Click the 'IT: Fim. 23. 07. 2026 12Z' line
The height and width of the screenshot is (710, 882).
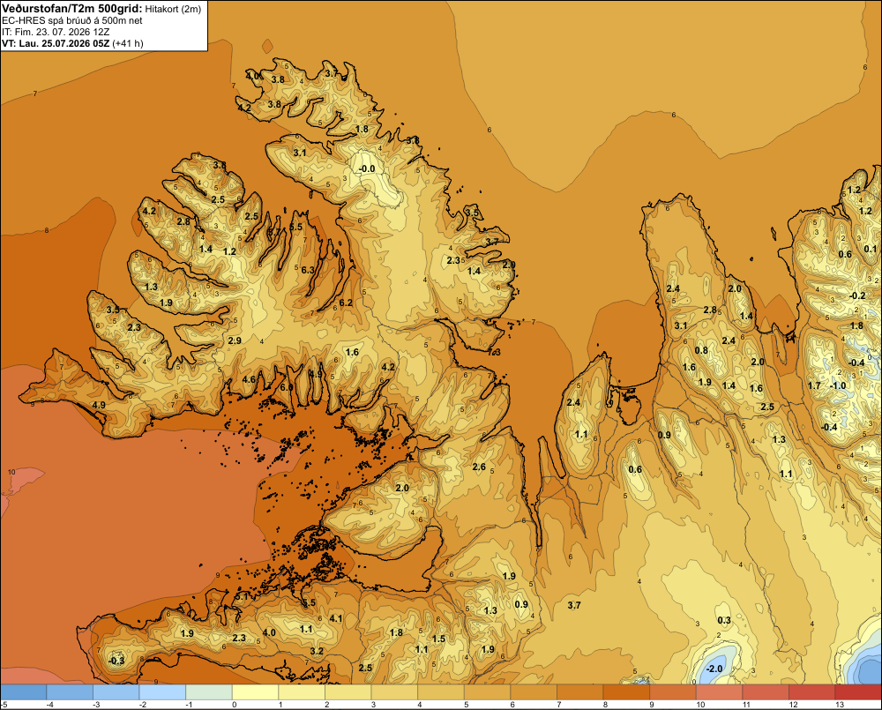56,32
